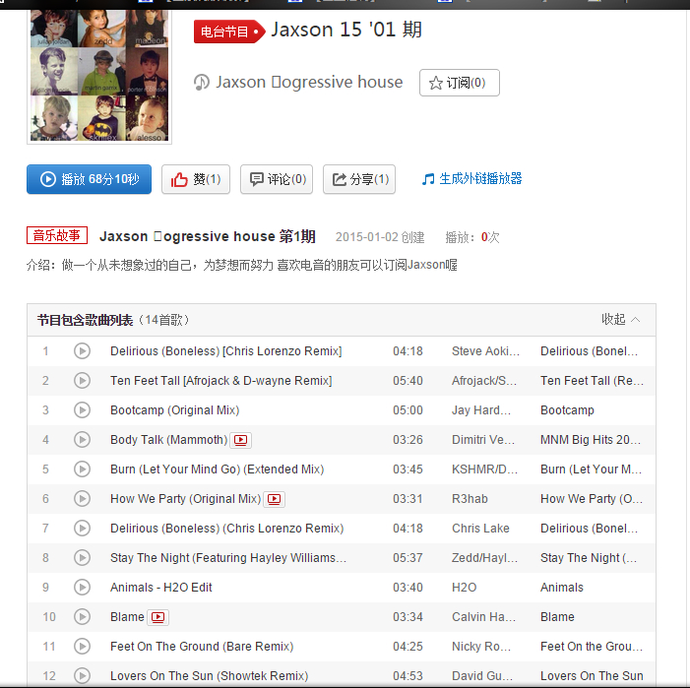Click creation date 2015-01-02 创建
The image size is (690, 688).
pyautogui.click(x=380, y=237)
